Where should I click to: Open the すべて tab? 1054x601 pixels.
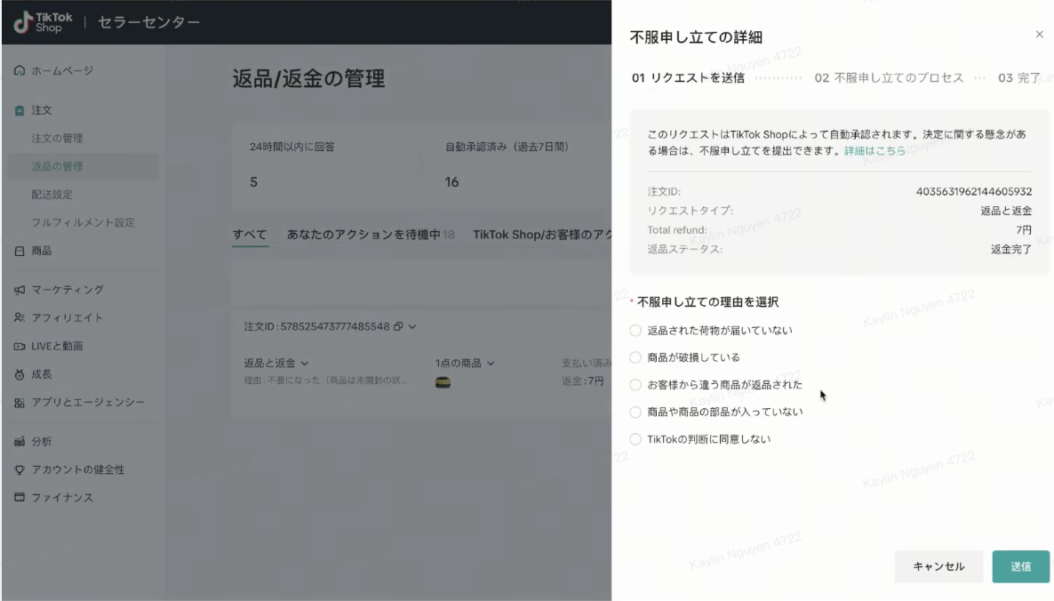point(250,235)
